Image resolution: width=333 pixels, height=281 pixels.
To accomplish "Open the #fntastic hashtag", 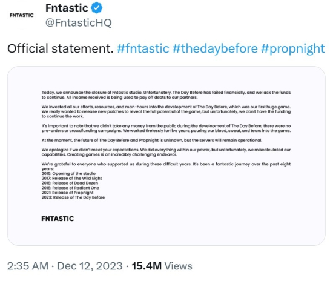I will click(x=143, y=48).
